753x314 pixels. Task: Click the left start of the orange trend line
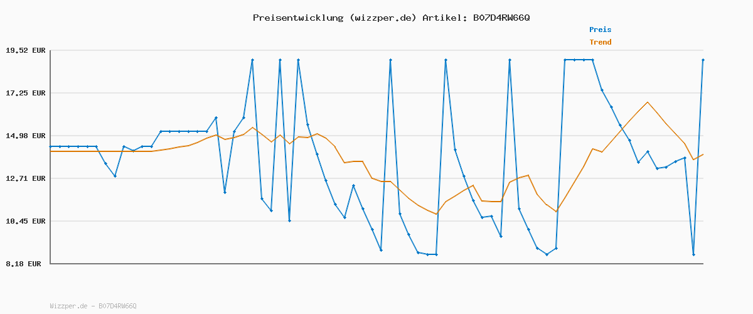pyautogui.click(x=51, y=151)
